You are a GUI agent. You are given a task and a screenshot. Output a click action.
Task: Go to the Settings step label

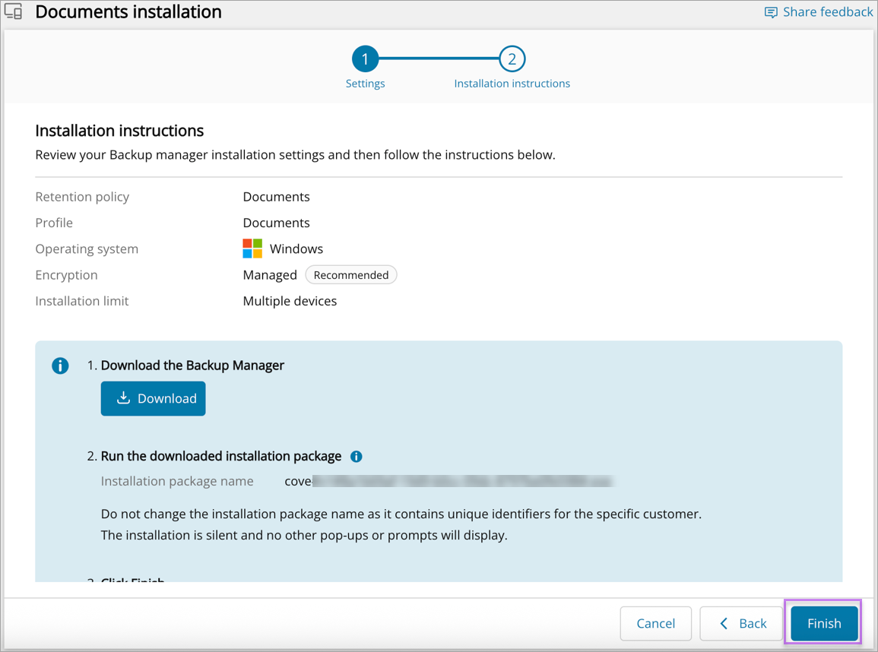tap(365, 84)
